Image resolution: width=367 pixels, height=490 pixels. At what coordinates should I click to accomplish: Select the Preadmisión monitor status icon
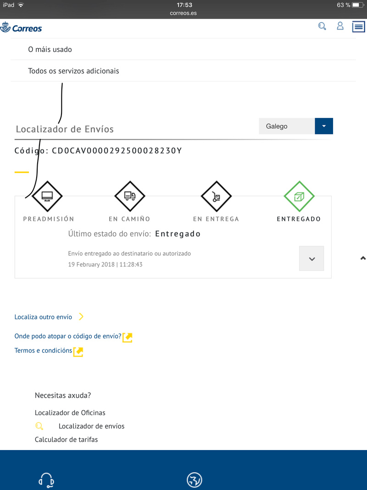47,196
